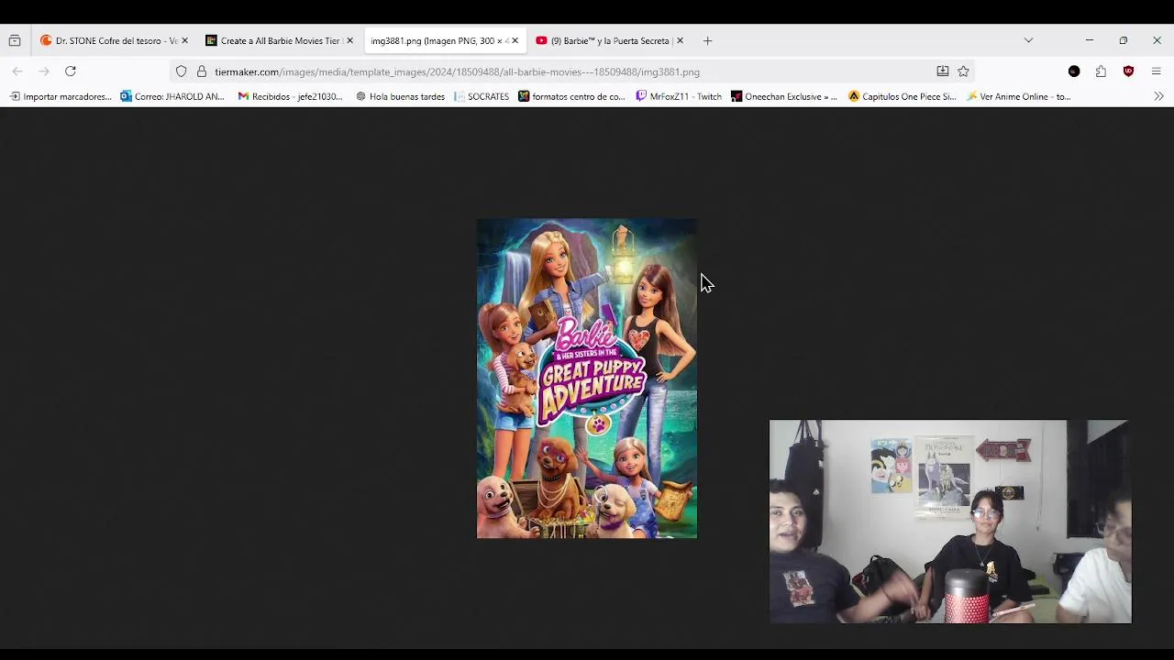Minimize the Firefox window
The height and width of the screenshot is (660, 1174).
point(1089,40)
